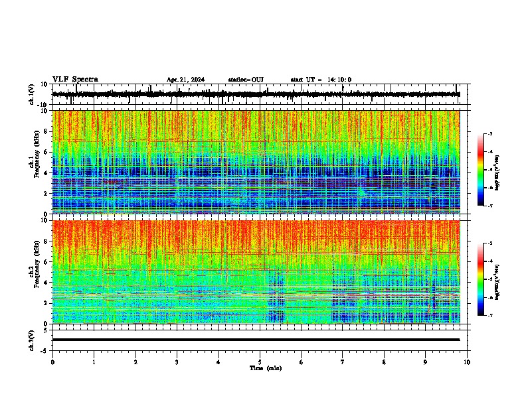Click the time axis tick label "6"
Viewport: 526px width, 406px height.
(x=301, y=362)
